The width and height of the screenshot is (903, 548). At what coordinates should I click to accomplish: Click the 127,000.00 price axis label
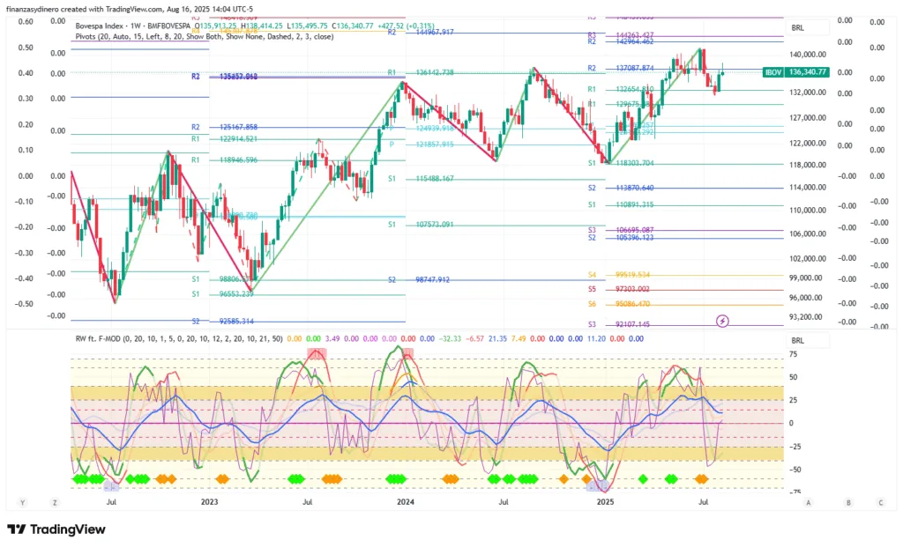point(808,118)
